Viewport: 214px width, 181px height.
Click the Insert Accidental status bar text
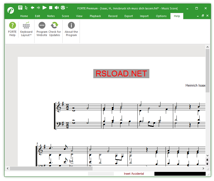(x=134, y=174)
